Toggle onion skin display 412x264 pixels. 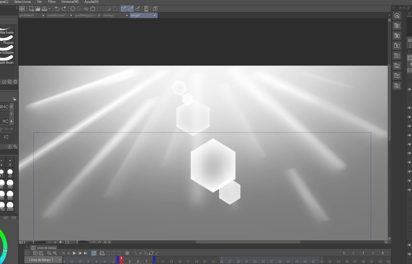click(x=127, y=253)
